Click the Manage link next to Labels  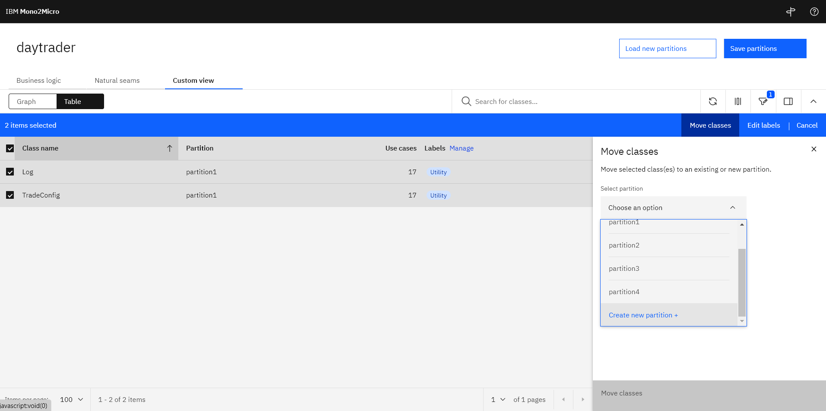(x=461, y=148)
